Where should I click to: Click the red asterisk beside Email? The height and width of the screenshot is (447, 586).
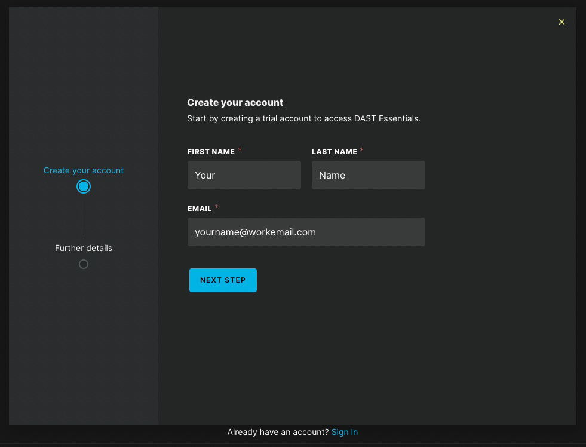point(216,207)
